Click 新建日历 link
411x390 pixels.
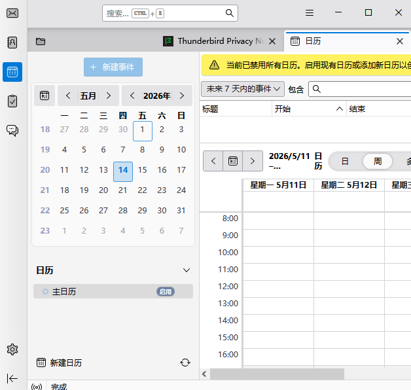tap(66, 363)
